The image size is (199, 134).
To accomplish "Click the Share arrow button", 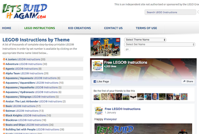I will click(x=188, y=81).
